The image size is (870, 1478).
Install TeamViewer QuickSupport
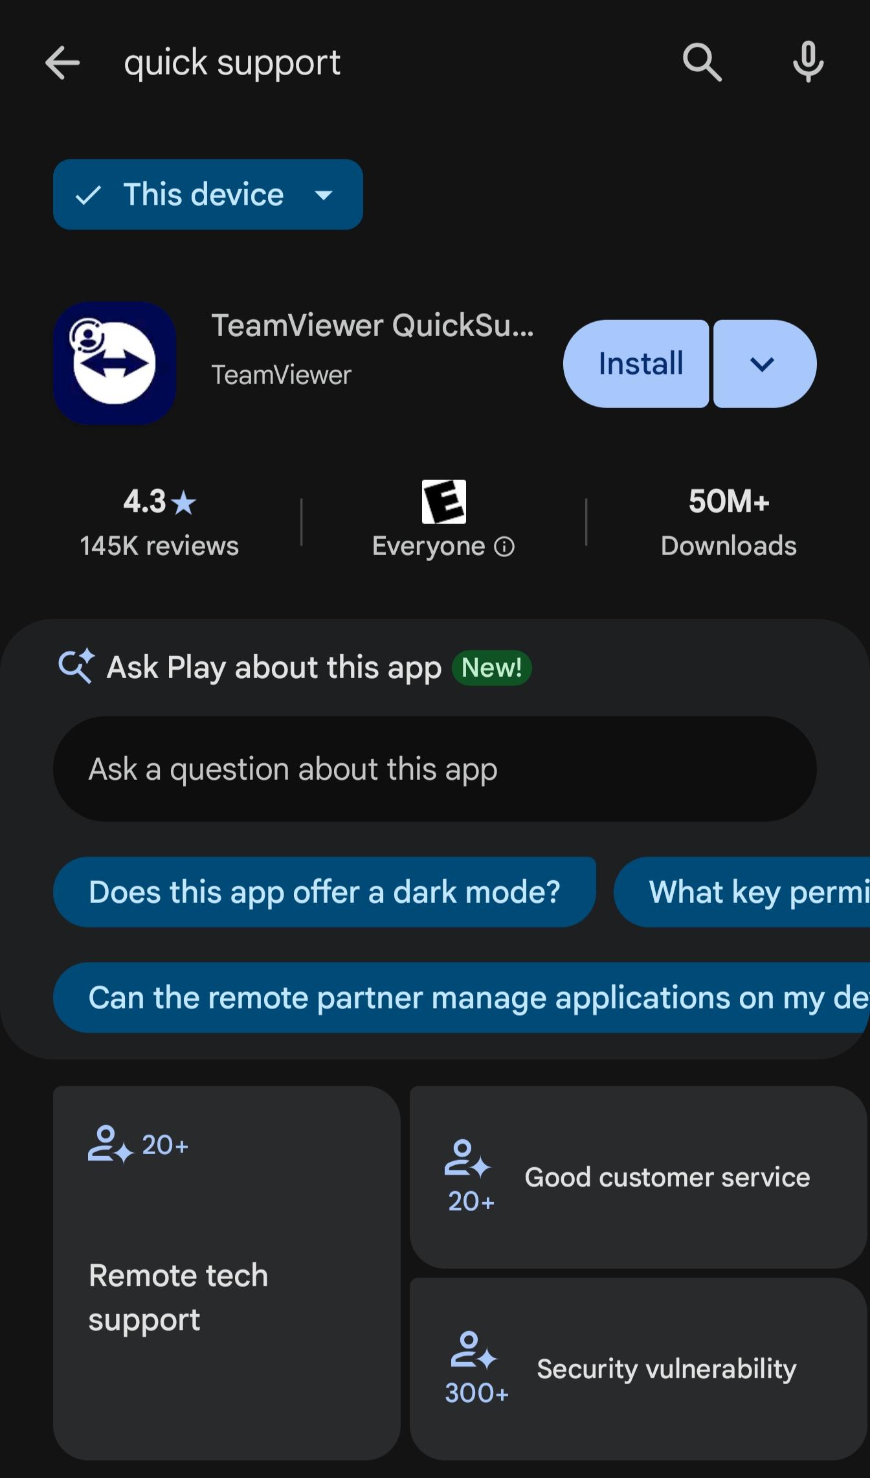[636, 364]
